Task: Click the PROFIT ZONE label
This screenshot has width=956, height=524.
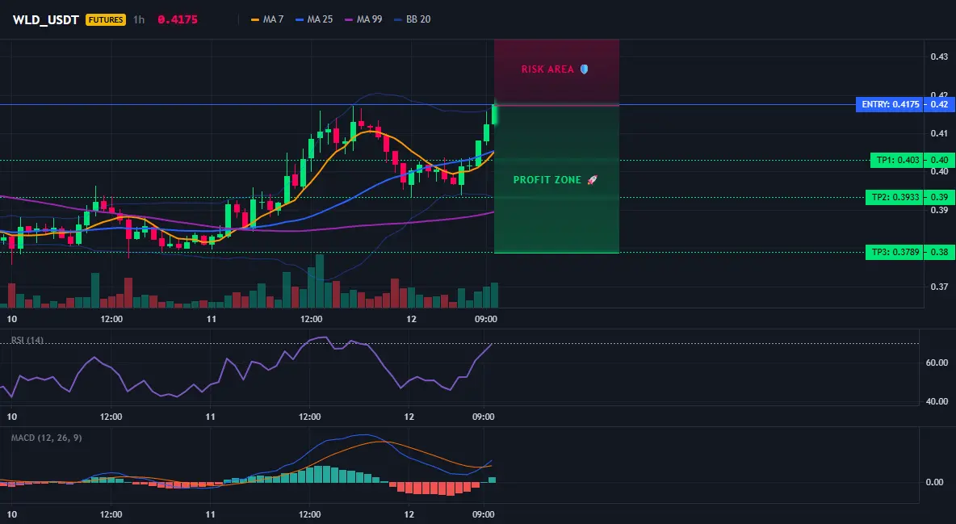Action: [547, 180]
